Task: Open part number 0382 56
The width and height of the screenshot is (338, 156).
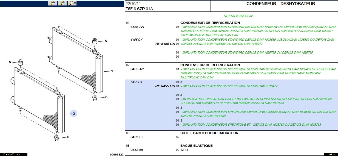Action: (137, 150)
